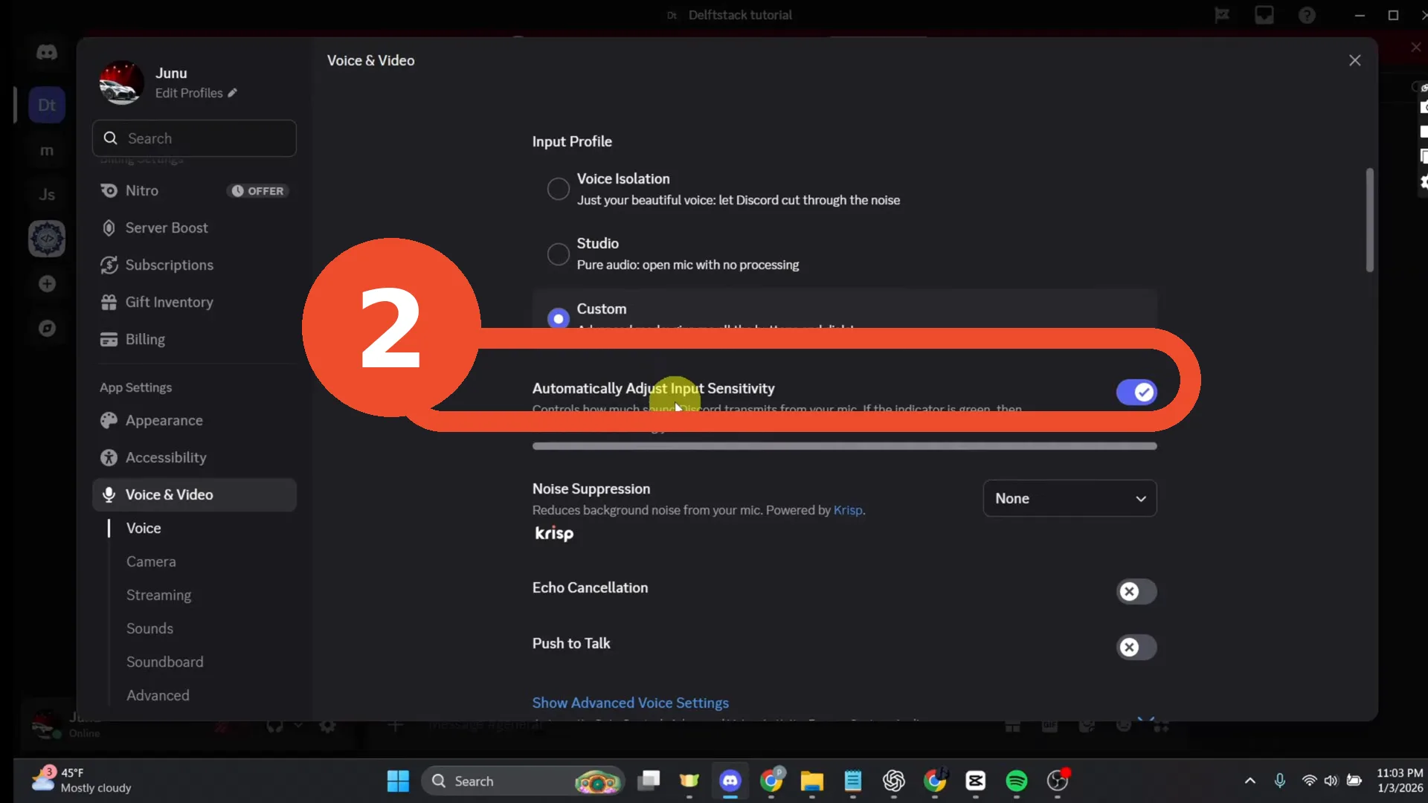Open File Explorer from the taskbar
The image size is (1428, 803).
(x=811, y=781)
